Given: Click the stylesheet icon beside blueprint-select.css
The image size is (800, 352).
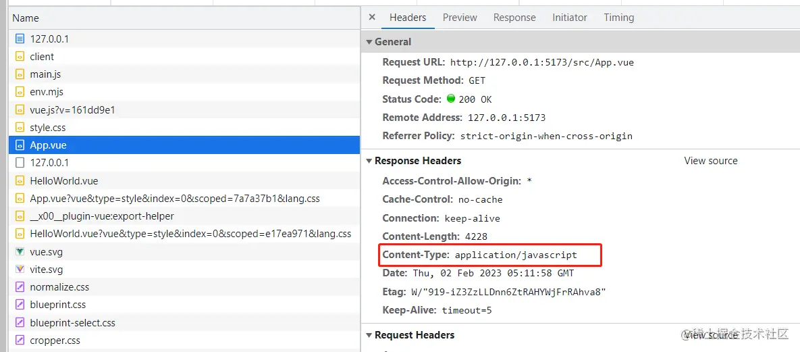Looking at the screenshot, I should coord(20,323).
